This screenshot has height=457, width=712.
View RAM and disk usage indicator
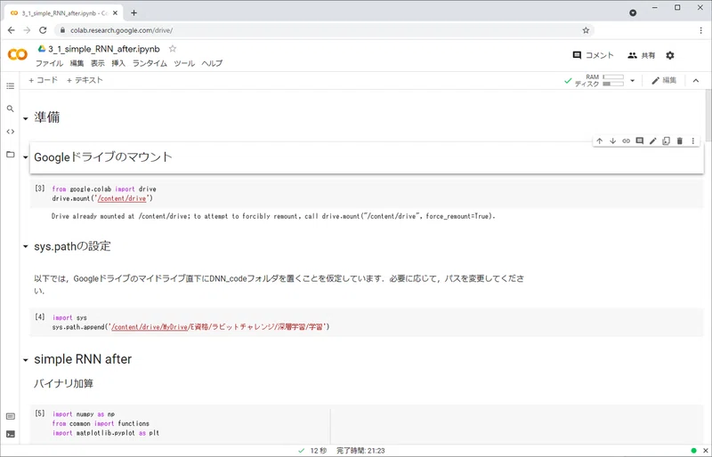pos(599,81)
